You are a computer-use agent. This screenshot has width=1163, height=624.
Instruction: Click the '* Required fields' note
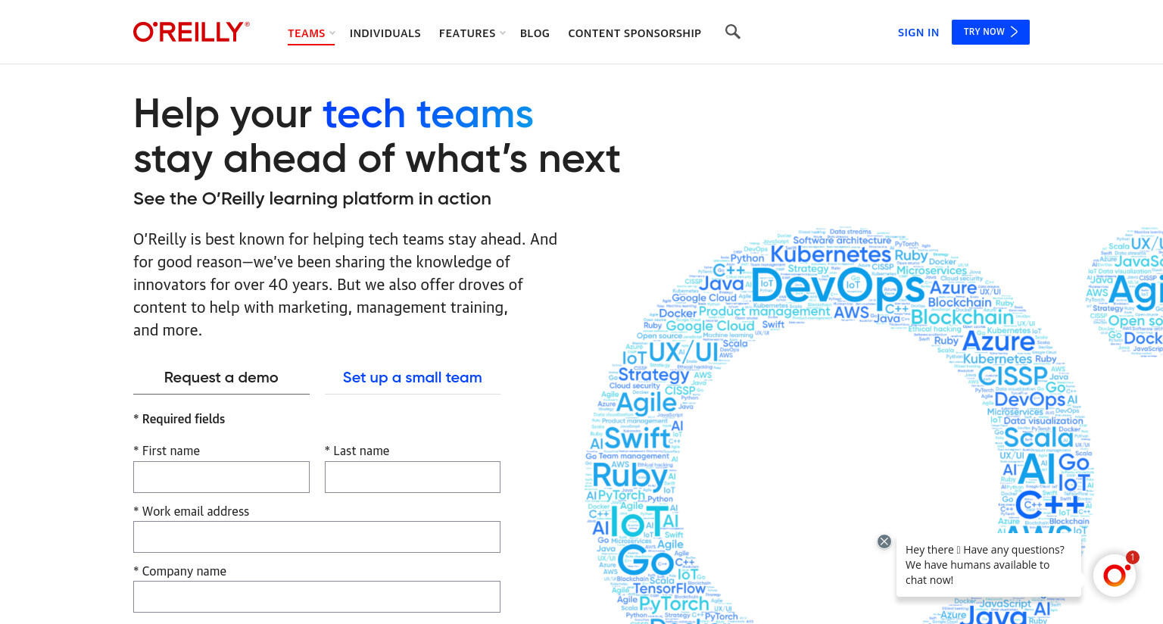tap(179, 419)
